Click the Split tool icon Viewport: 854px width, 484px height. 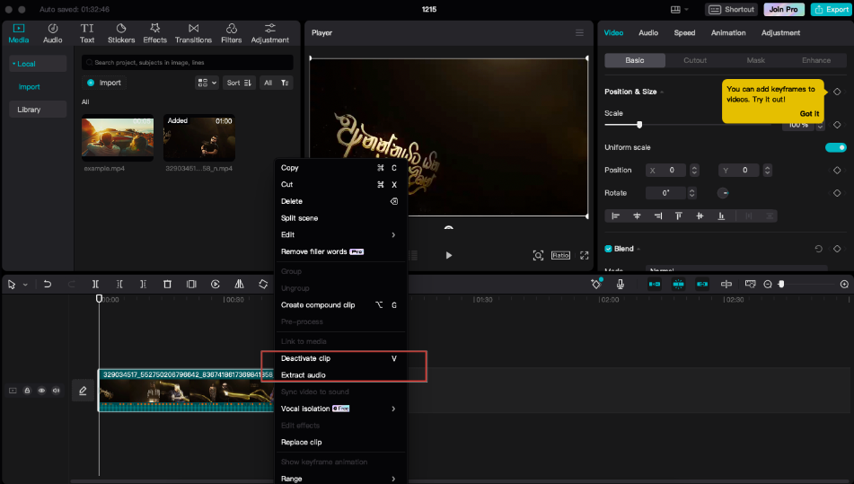tap(95, 284)
